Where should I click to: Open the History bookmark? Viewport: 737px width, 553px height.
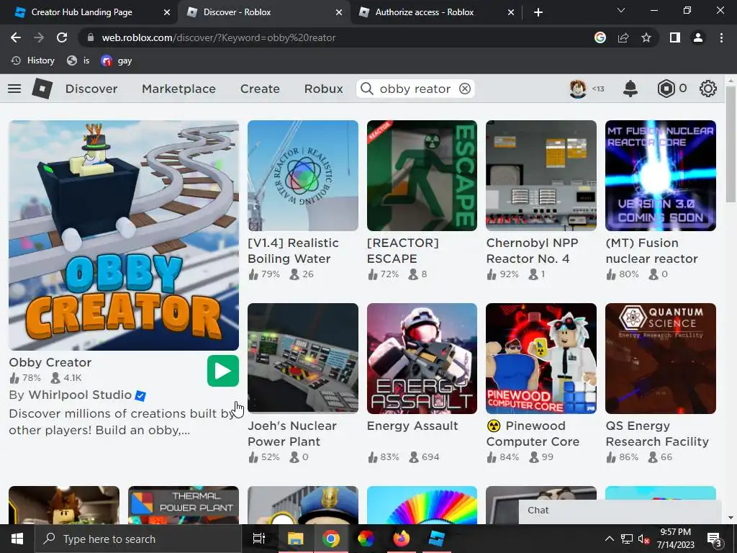click(33, 60)
